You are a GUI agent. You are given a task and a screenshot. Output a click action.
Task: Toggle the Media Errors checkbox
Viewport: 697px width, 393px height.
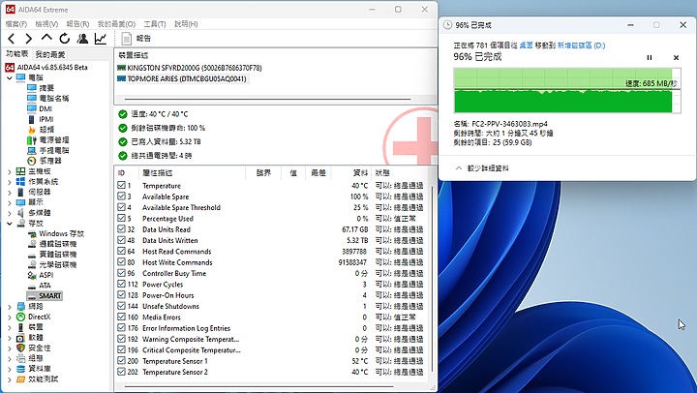click(121, 317)
